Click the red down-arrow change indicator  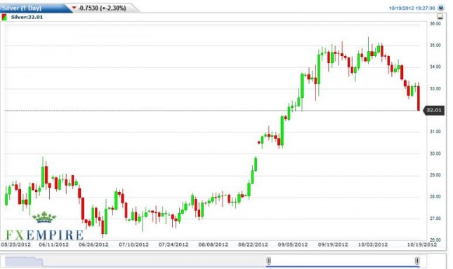[74, 8]
